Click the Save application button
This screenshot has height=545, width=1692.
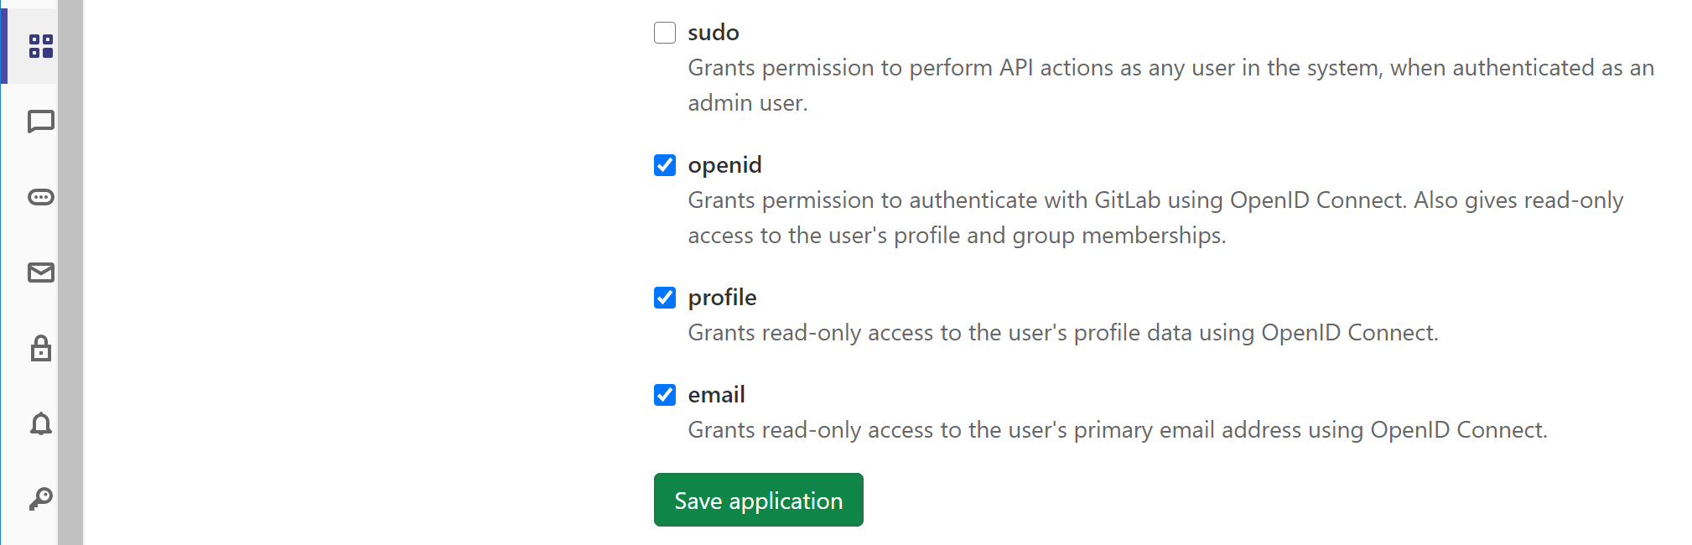(758, 501)
